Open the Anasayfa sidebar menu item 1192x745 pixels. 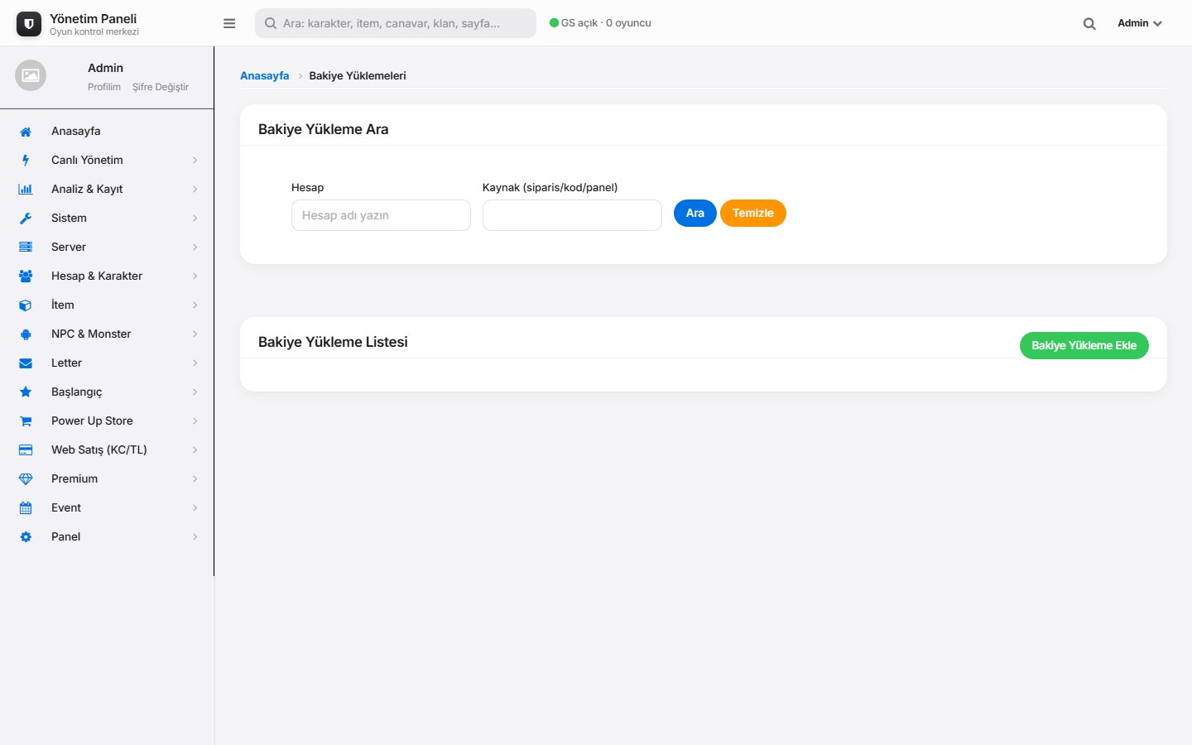pyautogui.click(x=107, y=131)
